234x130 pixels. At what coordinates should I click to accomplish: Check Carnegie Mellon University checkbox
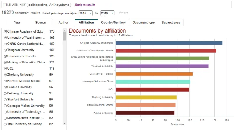[5, 106]
